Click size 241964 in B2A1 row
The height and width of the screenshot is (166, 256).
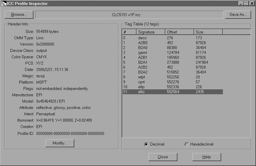(x=202, y=63)
